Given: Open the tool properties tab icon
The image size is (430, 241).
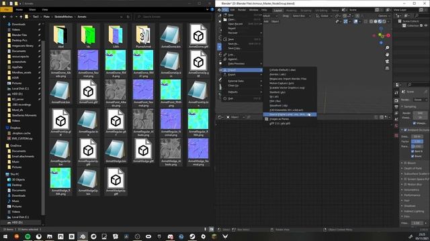Looking at the screenshot, I should tap(396, 93).
